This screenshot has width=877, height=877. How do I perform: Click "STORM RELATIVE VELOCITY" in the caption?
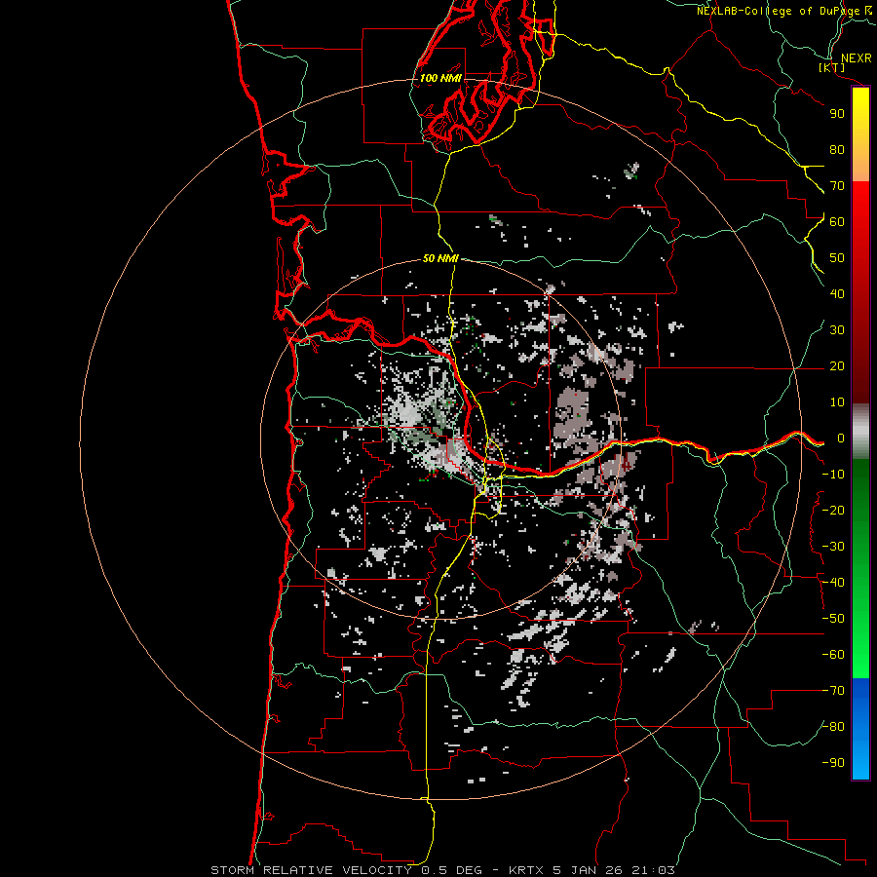point(311,870)
